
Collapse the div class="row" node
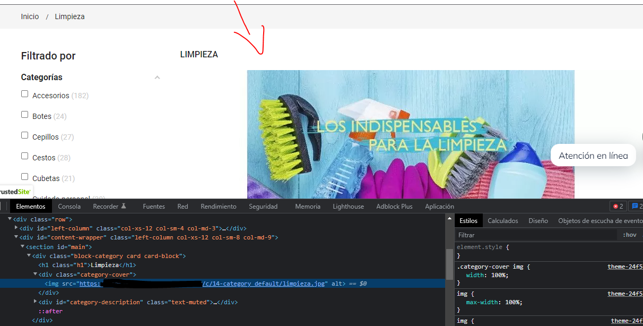tap(10, 219)
